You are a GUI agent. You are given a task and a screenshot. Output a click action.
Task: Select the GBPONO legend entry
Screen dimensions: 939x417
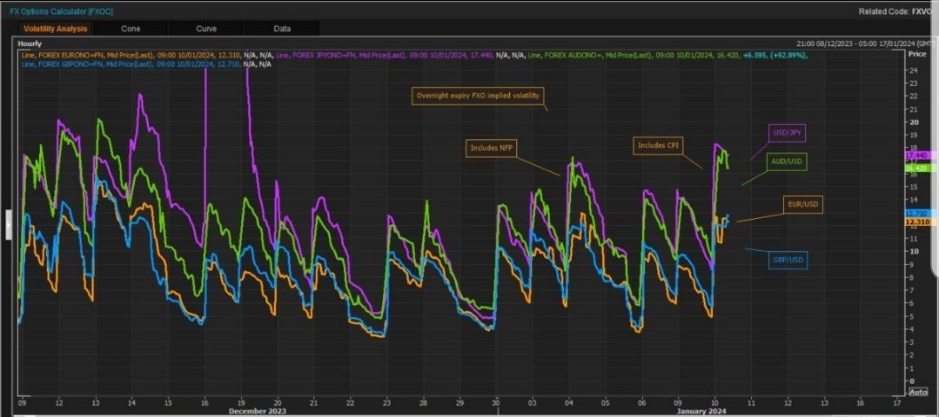(x=87, y=63)
